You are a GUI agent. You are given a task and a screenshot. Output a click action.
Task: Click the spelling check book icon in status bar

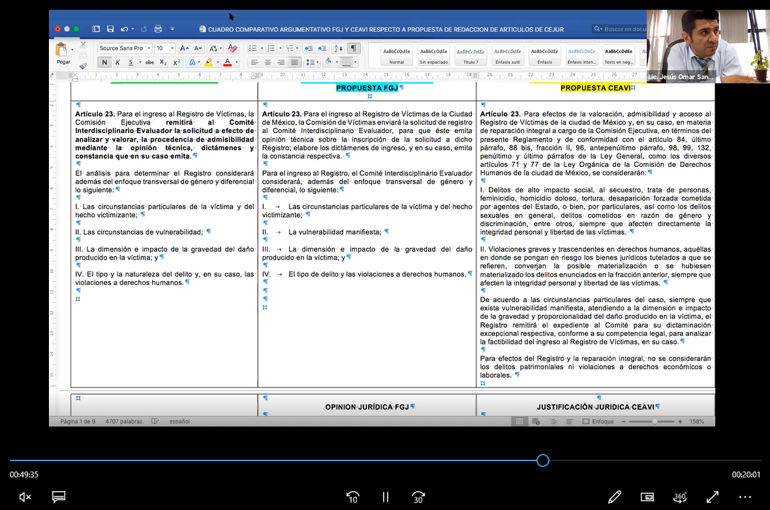click(155, 421)
